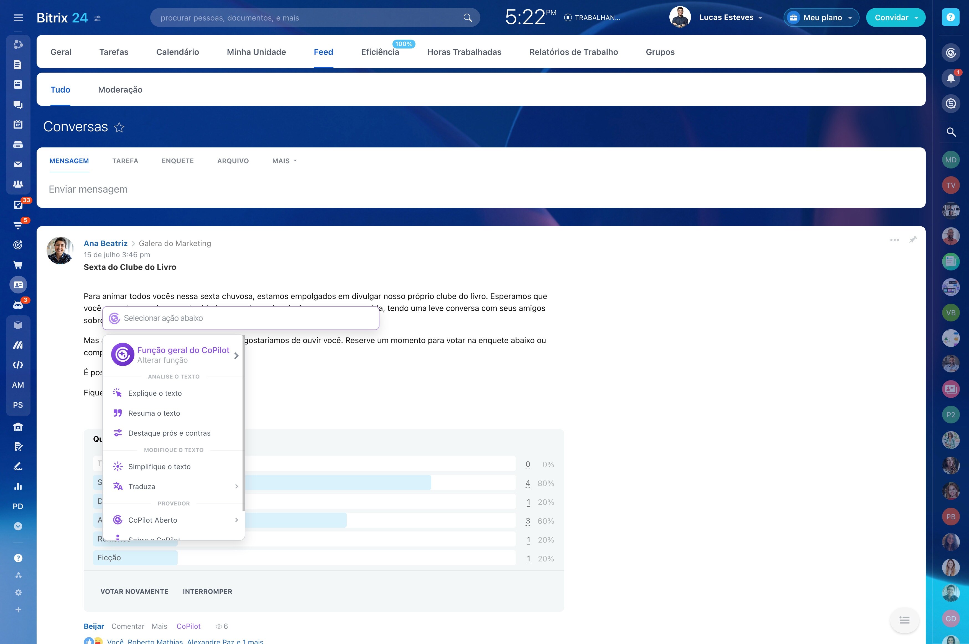Open CoPilot icon in right sidebar
This screenshot has width=969, height=644.
[x=950, y=53]
